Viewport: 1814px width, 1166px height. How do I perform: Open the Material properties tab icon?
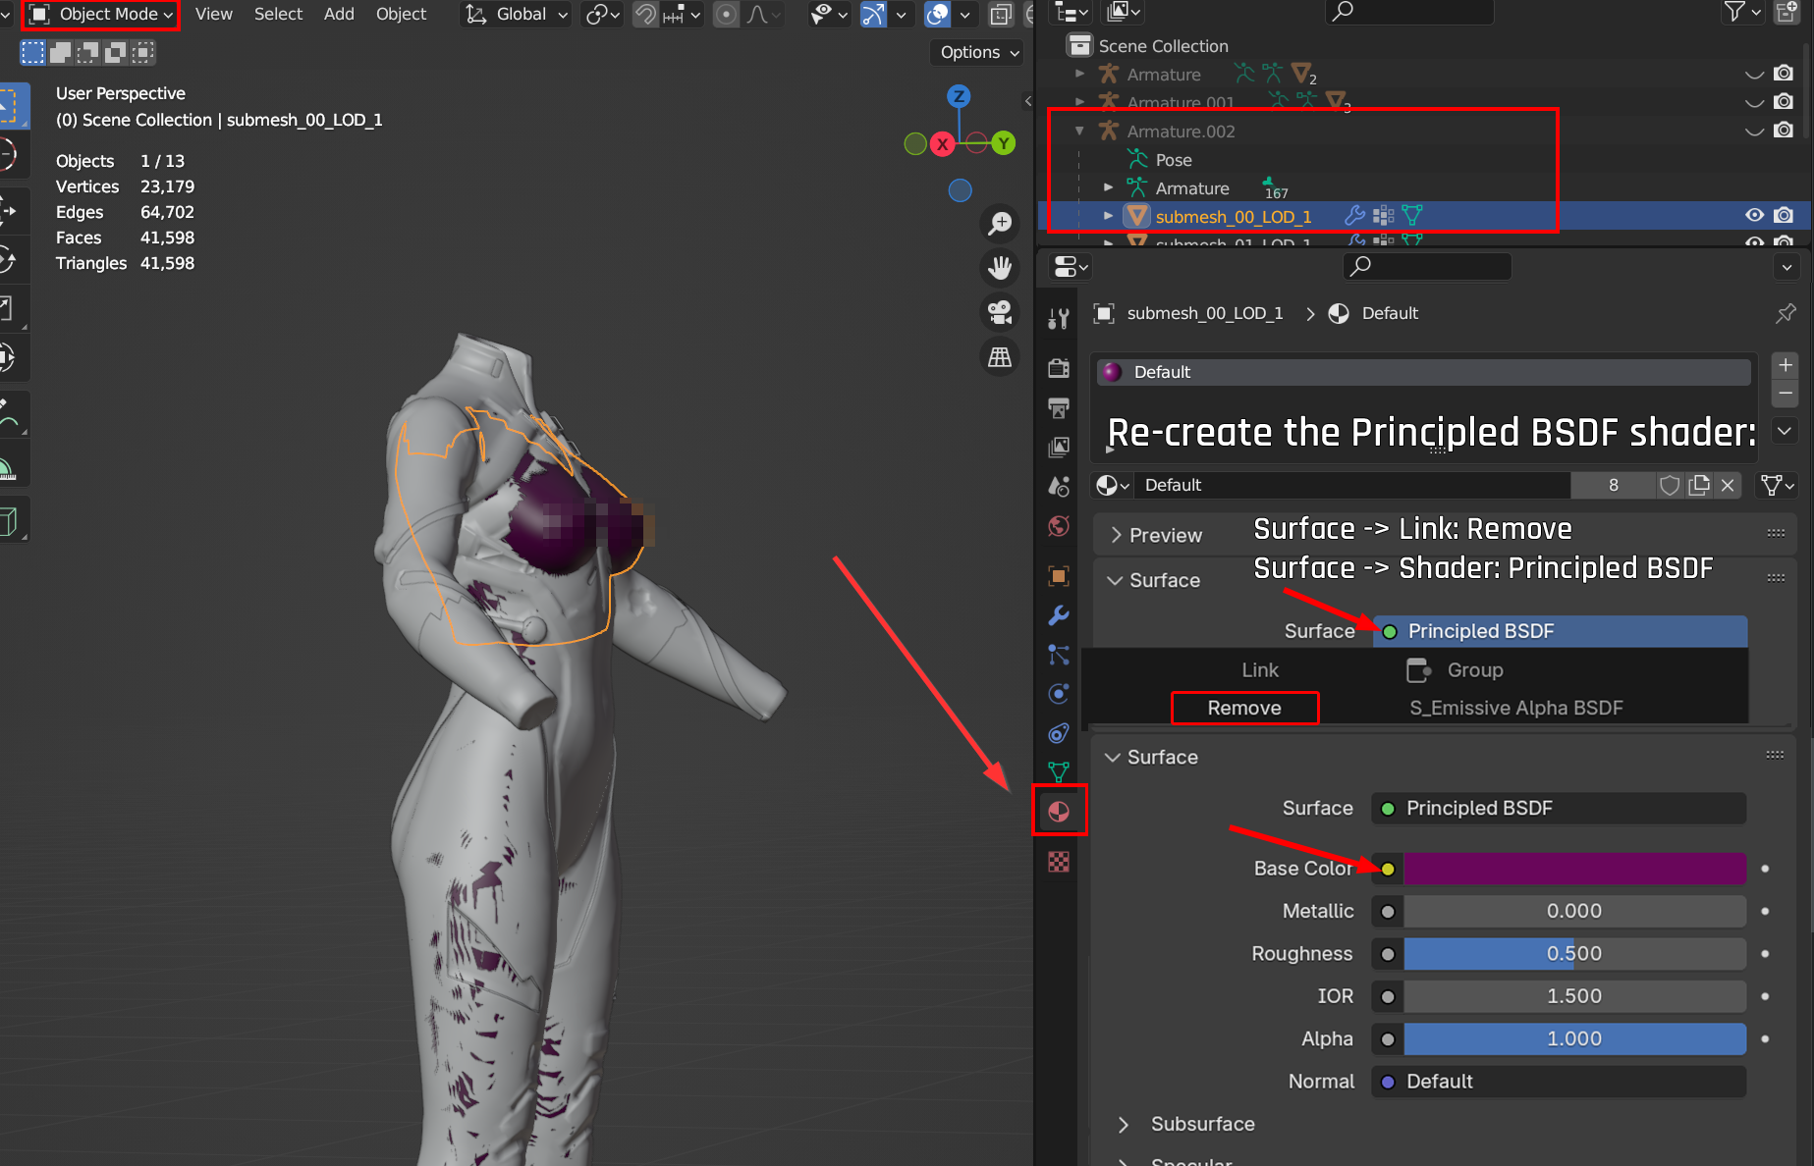click(x=1059, y=812)
